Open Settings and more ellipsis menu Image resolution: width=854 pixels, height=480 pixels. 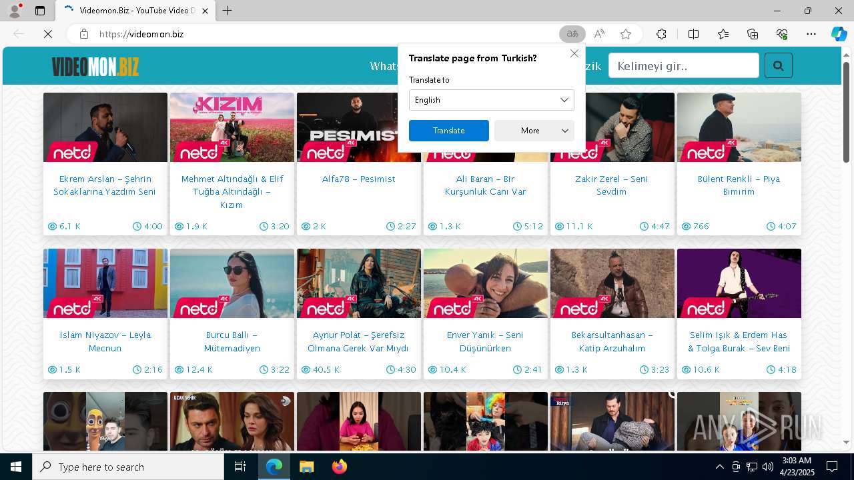click(811, 34)
